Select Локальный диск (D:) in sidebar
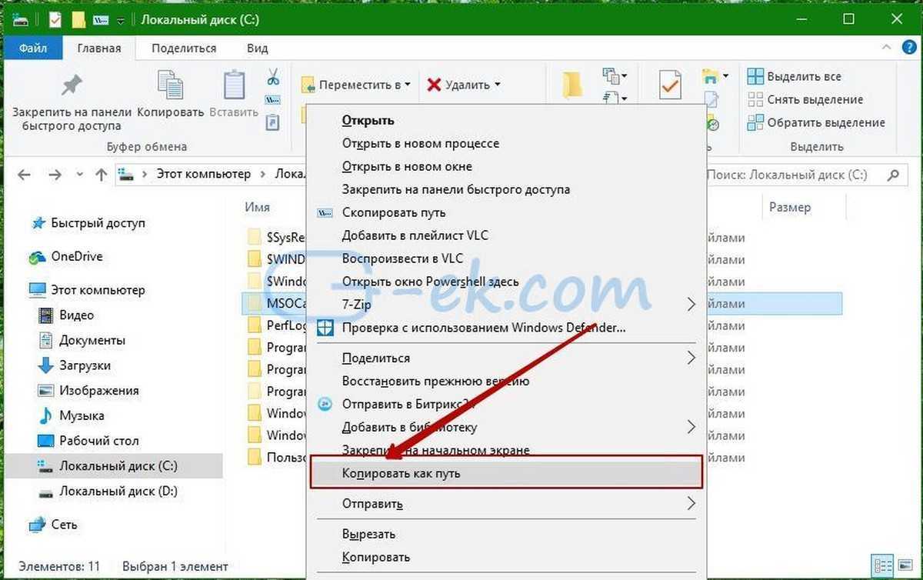The height and width of the screenshot is (580, 923). 118,492
